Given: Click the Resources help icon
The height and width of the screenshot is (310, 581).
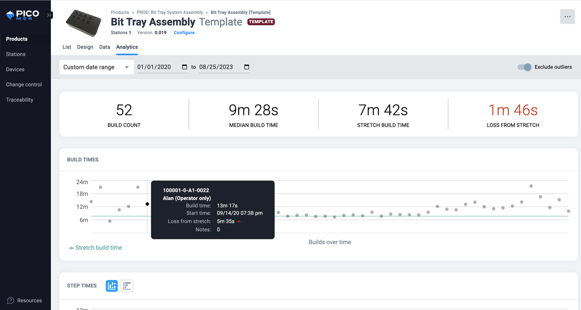Looking at the screenshot, I should point(11,300).
